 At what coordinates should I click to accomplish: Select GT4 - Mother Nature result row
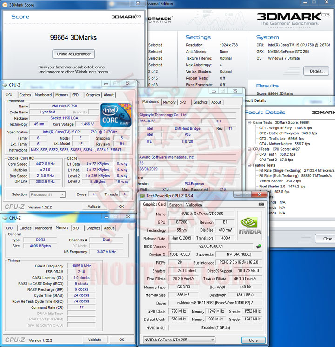pos(285,144)
